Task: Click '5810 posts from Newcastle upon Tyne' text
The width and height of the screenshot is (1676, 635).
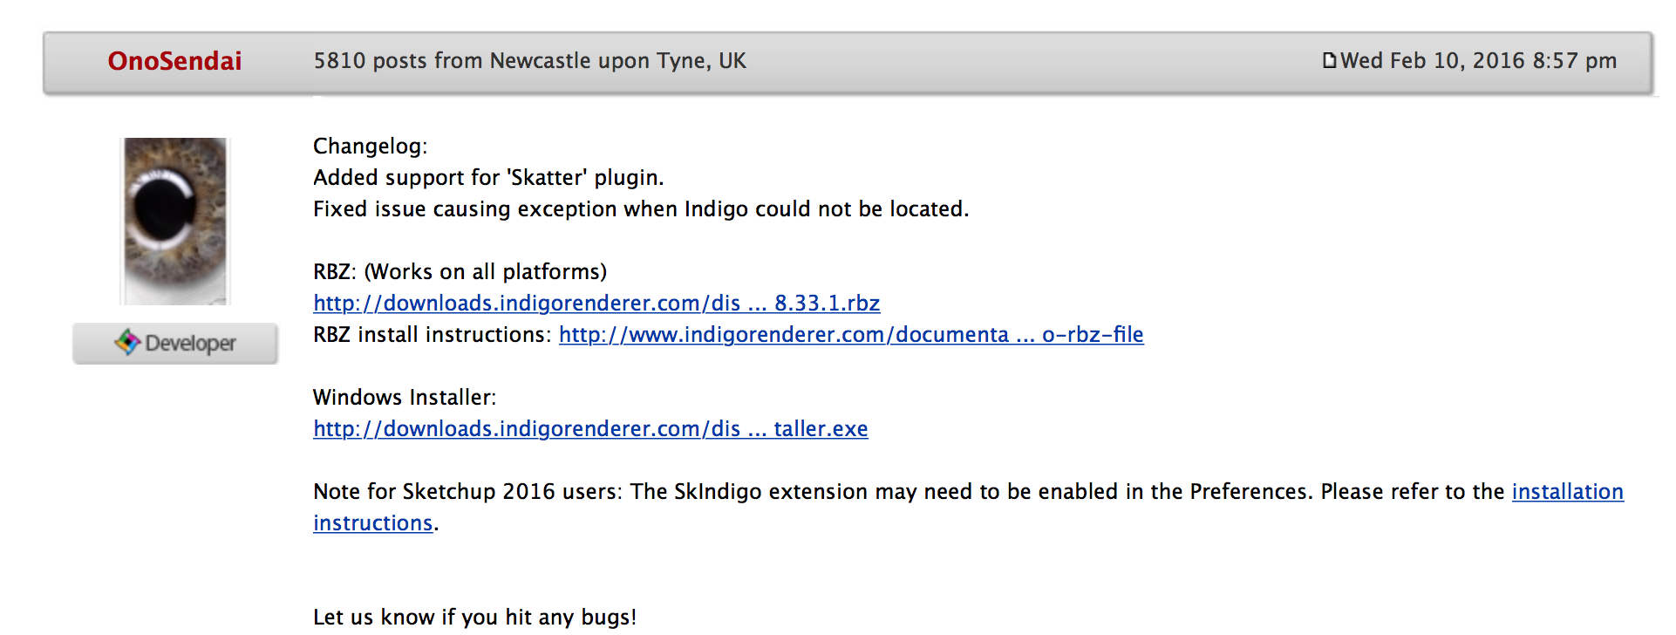Action: tap(529, 60)
